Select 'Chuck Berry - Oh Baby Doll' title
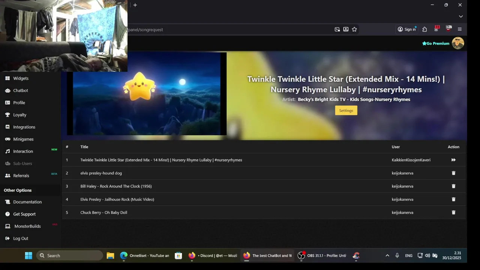Viewport: 480px width, 270px height. (x=103, y=213)
